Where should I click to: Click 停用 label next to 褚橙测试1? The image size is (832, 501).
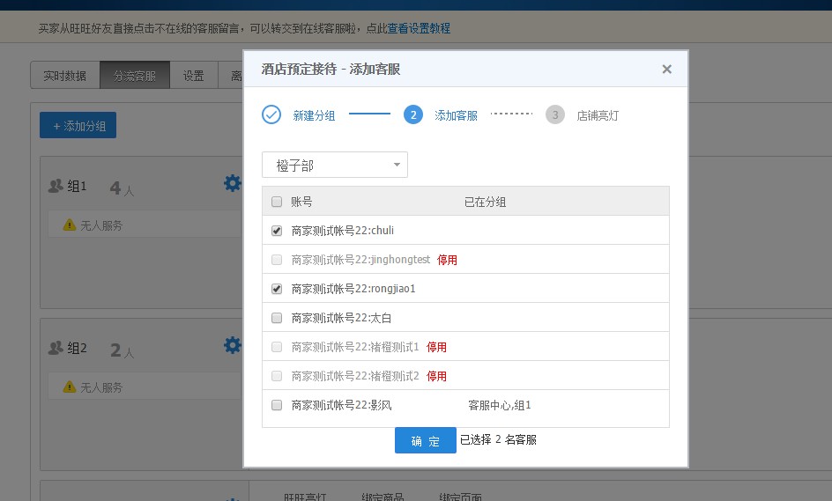[436, 347]
